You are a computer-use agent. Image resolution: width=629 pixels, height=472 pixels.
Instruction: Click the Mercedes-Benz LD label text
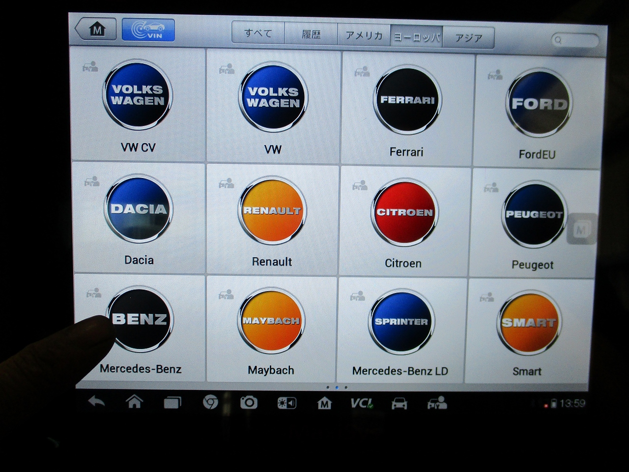click(x=400, y=371)
